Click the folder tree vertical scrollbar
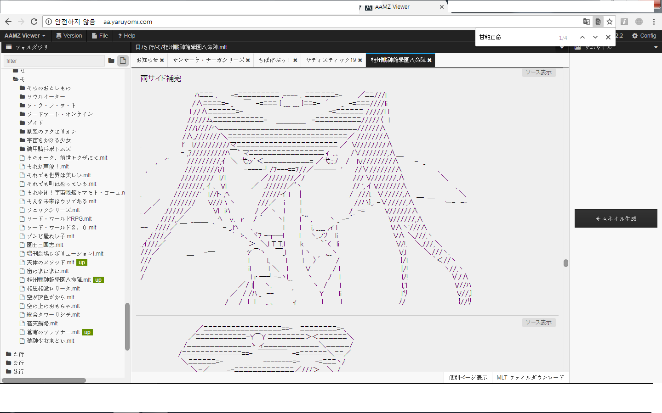Image resolution: width=662 pixels, height=413 pixels. 127,326
